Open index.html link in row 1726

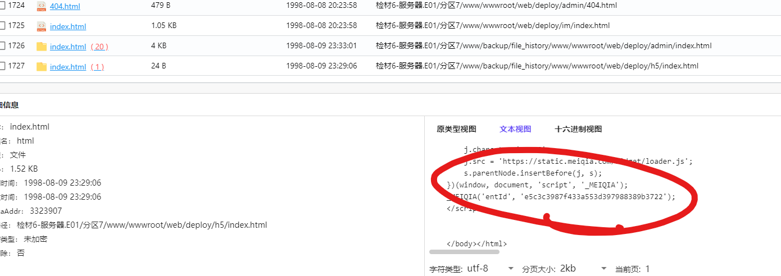tap(68, 47)
